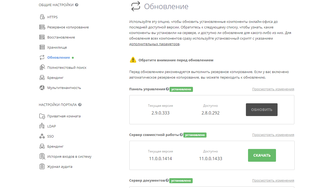The width and height of the screenshot is (330, 188).
Task: View changes for Сервер совместной работы
Action: (x=273, y=135)
